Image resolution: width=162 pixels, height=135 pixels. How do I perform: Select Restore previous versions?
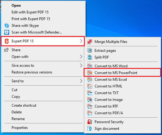click(32, 72)
